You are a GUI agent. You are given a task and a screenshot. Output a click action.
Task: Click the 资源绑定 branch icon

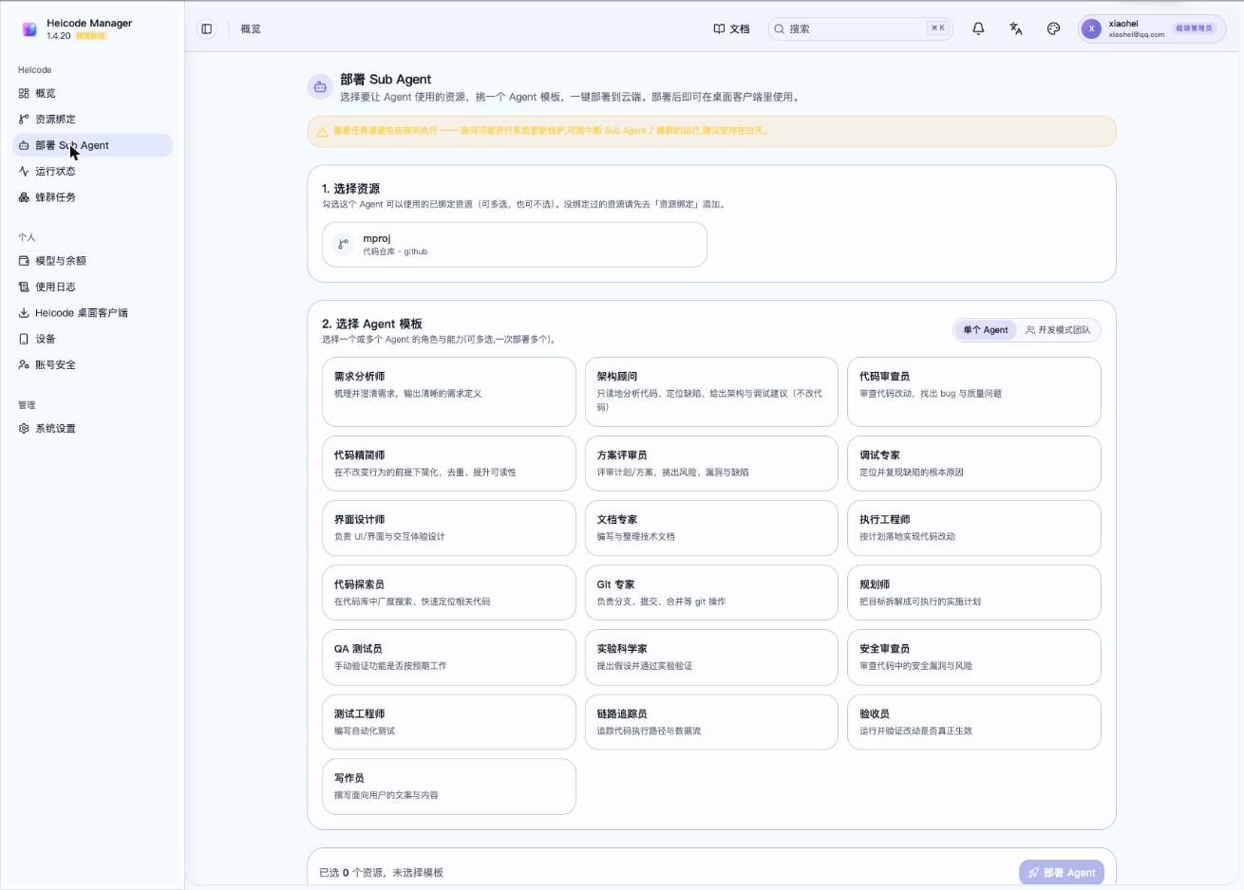24,119
